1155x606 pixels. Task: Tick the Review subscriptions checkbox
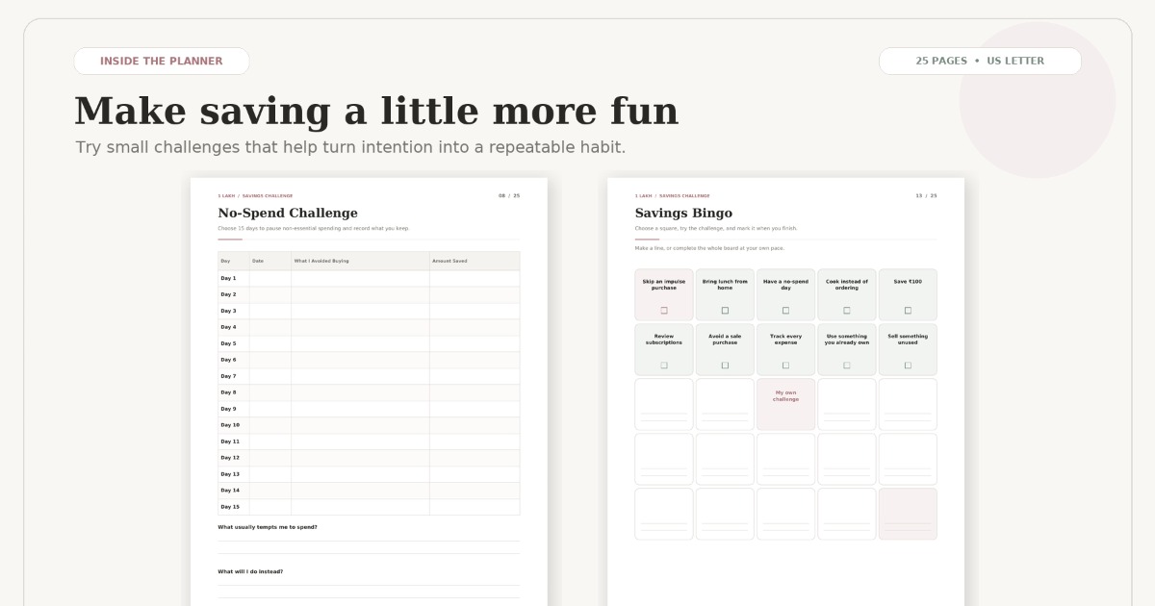[x=664, y=365]
